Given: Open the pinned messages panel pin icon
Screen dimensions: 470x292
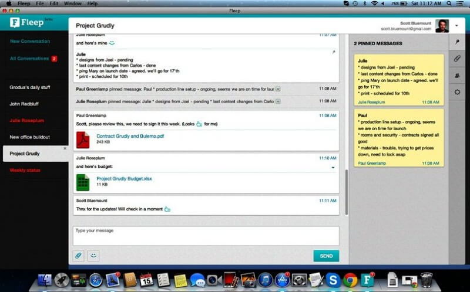Looking at the screenshot, I should [457, 42].
